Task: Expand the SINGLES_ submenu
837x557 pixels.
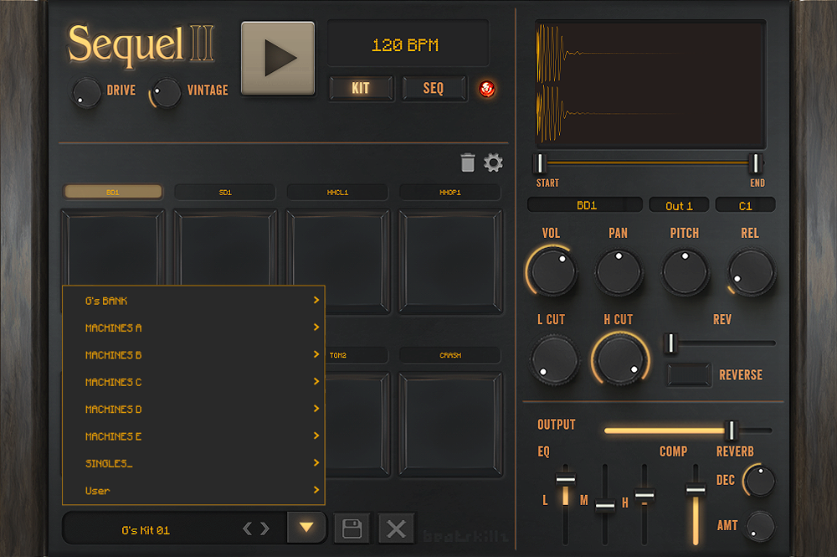Action: point(193,463)
